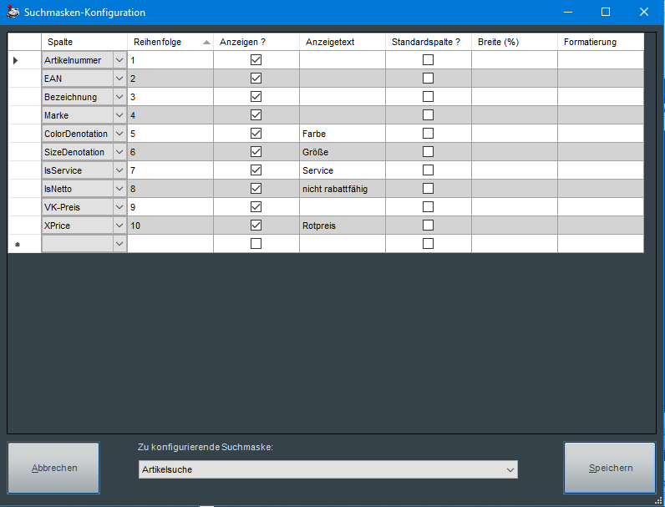Screen dimensions: 665x507
Task: Click the Breite (%) cell for VK-Preis
Action: (514, 207)
